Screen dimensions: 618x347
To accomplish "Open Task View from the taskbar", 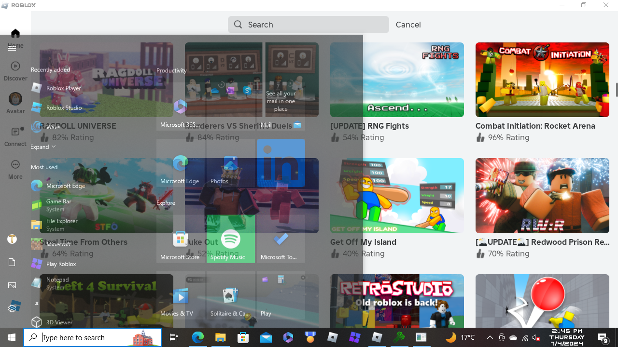I will [x=174, y=337].
